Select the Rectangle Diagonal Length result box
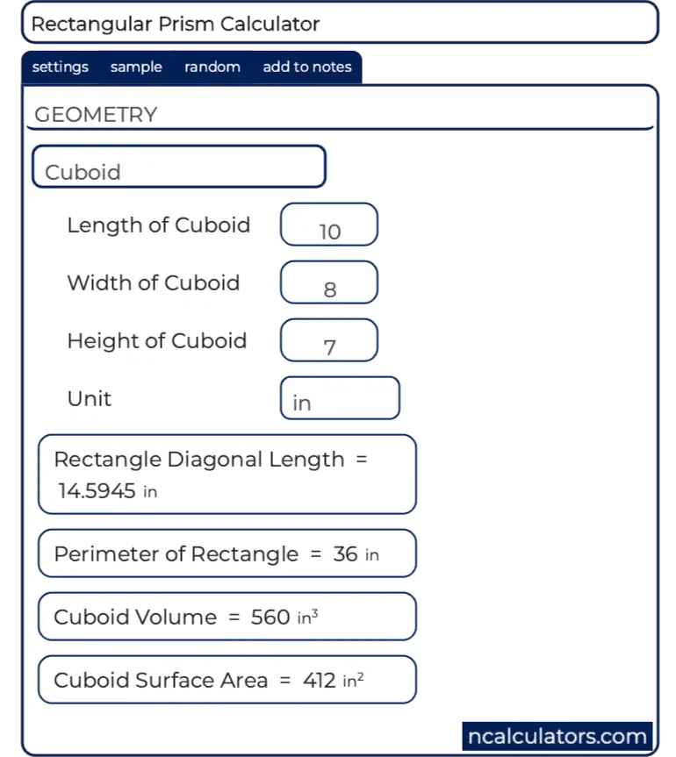Screen dimensions: 676x757 pyautogui.click(x=226, y=475)
